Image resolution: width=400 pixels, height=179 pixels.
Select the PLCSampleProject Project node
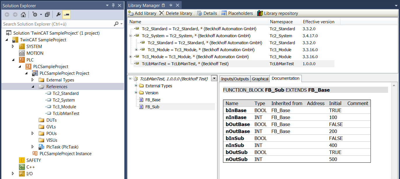click(64, 73)
